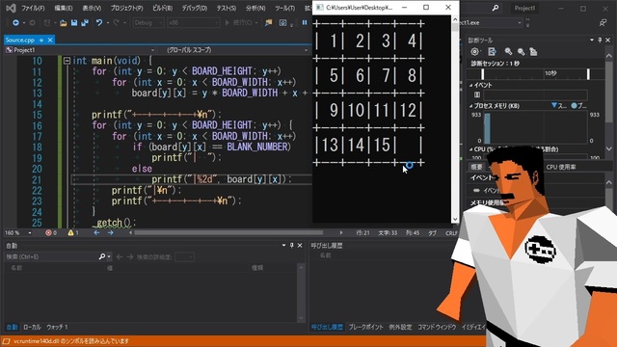Switch to the Breakpoints tab
The width and height of the screenshot is (617, 347).
click(365, 327)
